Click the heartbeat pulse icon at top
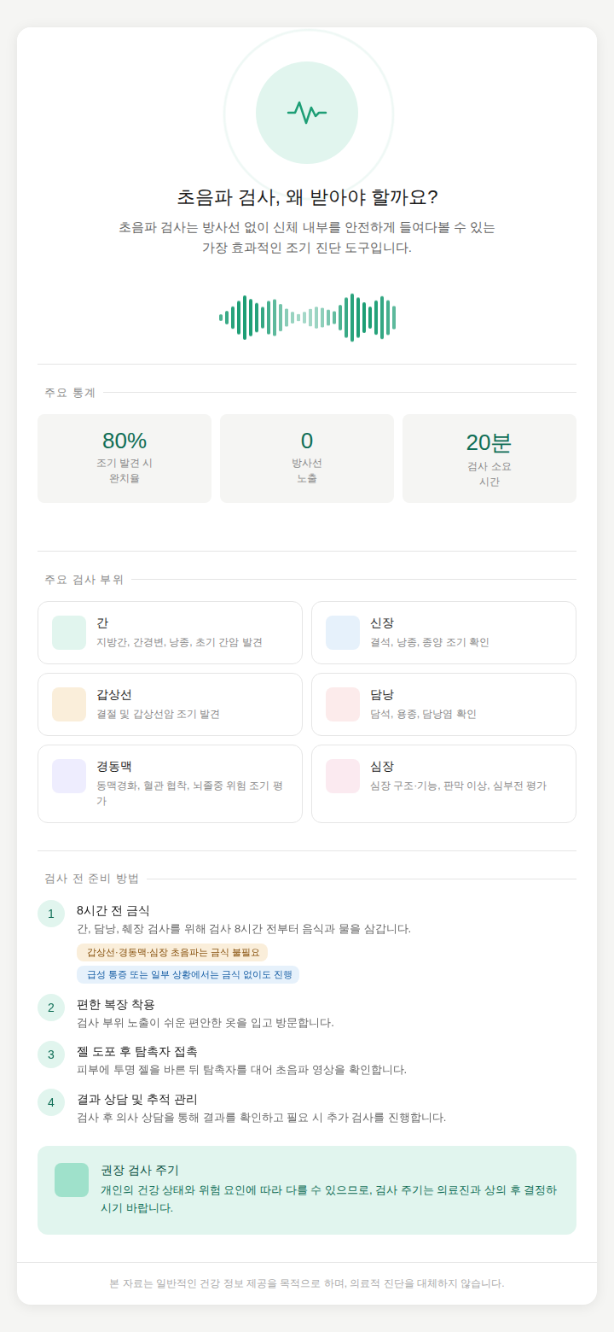Viewport: 614px width, 1332px height. tap(307, 113)
